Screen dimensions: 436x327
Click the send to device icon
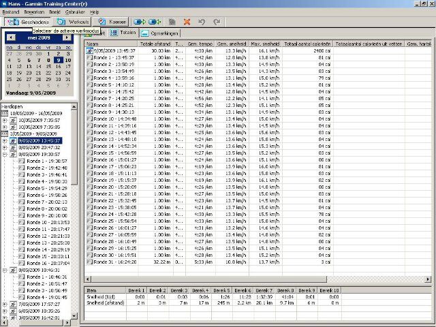click(141, 22)
